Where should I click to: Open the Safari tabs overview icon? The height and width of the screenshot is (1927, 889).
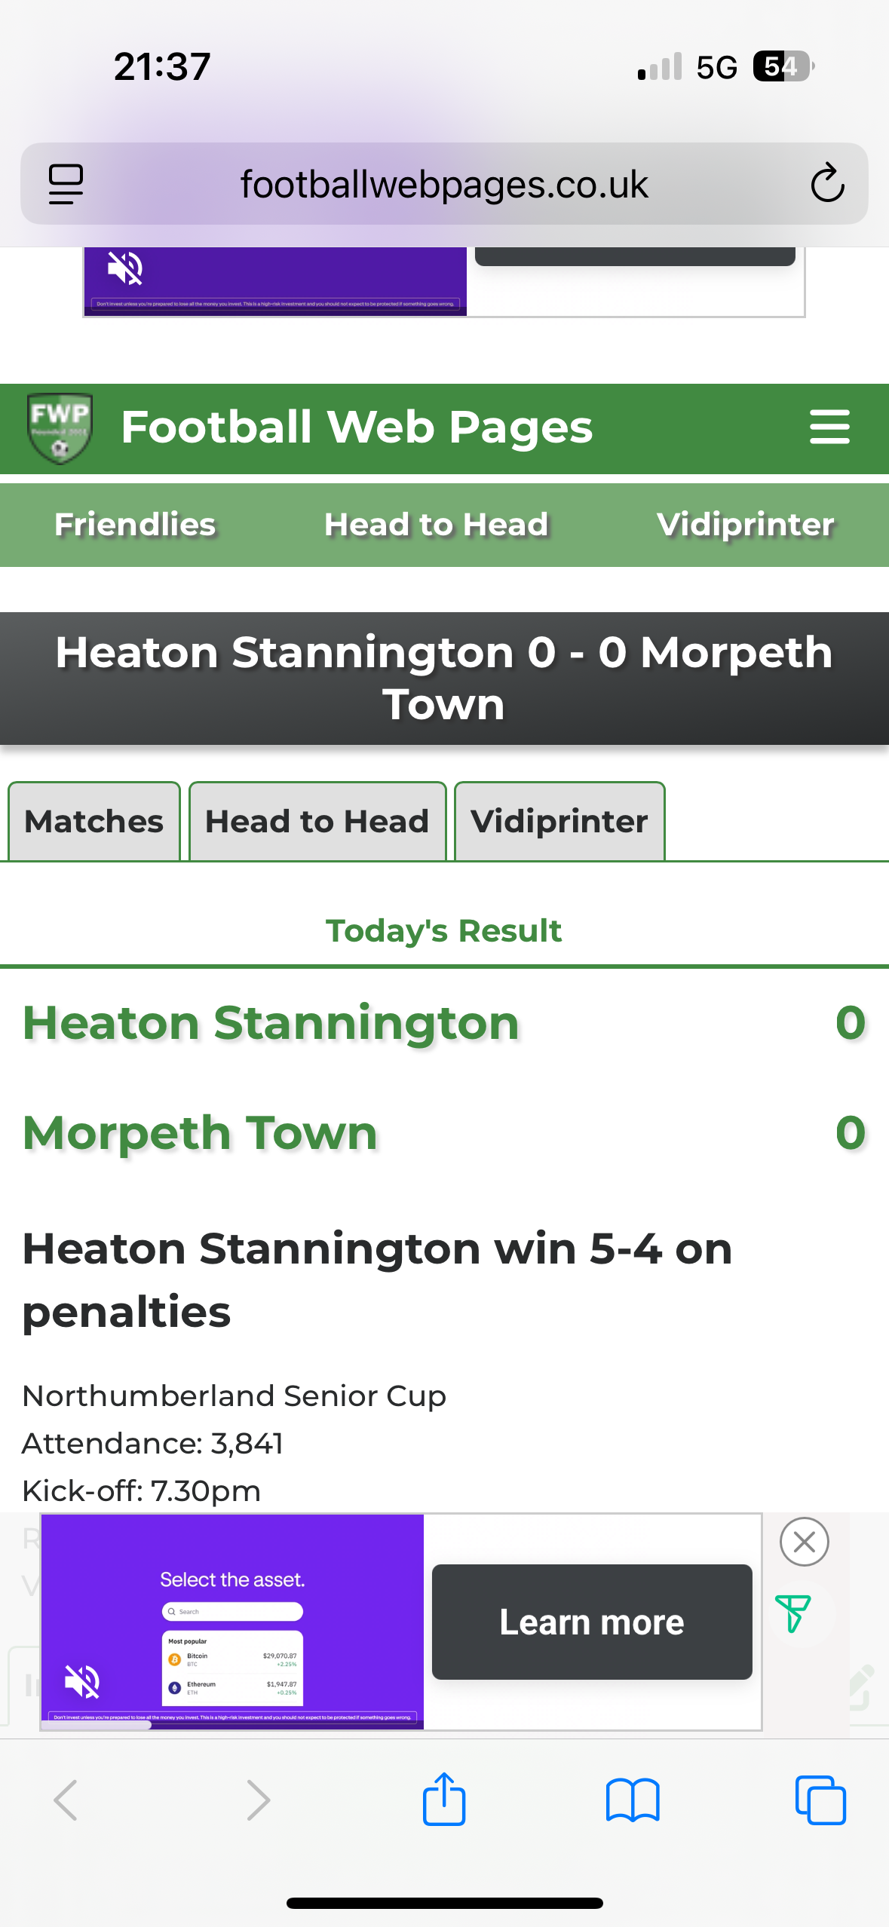click(x=820, y=1800)
